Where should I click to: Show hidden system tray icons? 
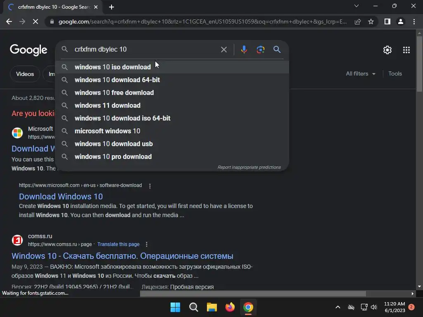(338, 307)
